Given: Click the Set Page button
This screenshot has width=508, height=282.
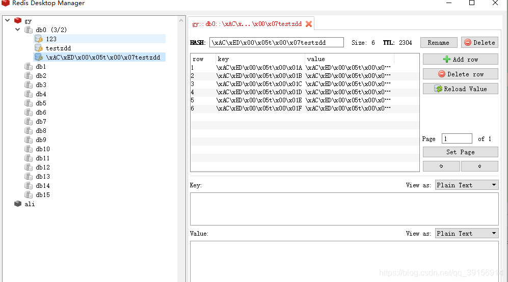Looking at the screenshot, I should click(x=461, y=152).
